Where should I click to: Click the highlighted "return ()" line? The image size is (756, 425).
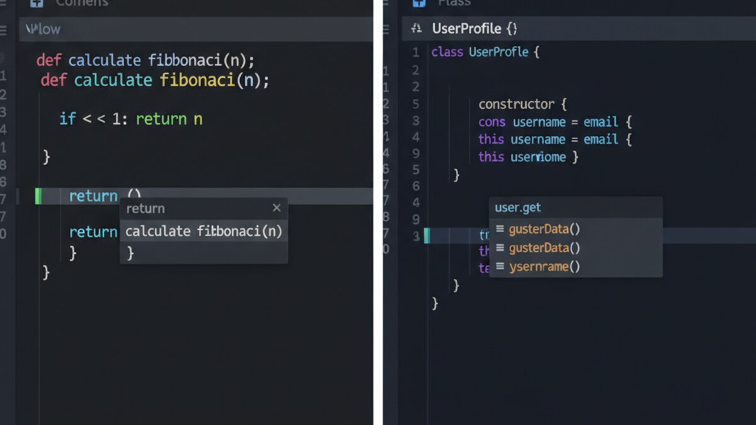tap(204, 196)
